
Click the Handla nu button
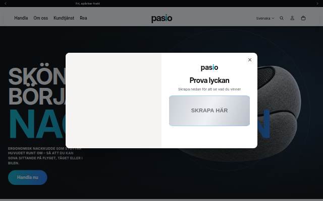[28, 177]
